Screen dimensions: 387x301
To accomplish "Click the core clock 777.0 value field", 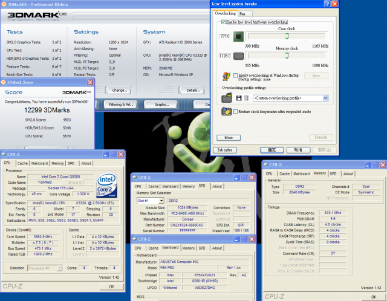I will click(x=225, y=36).
